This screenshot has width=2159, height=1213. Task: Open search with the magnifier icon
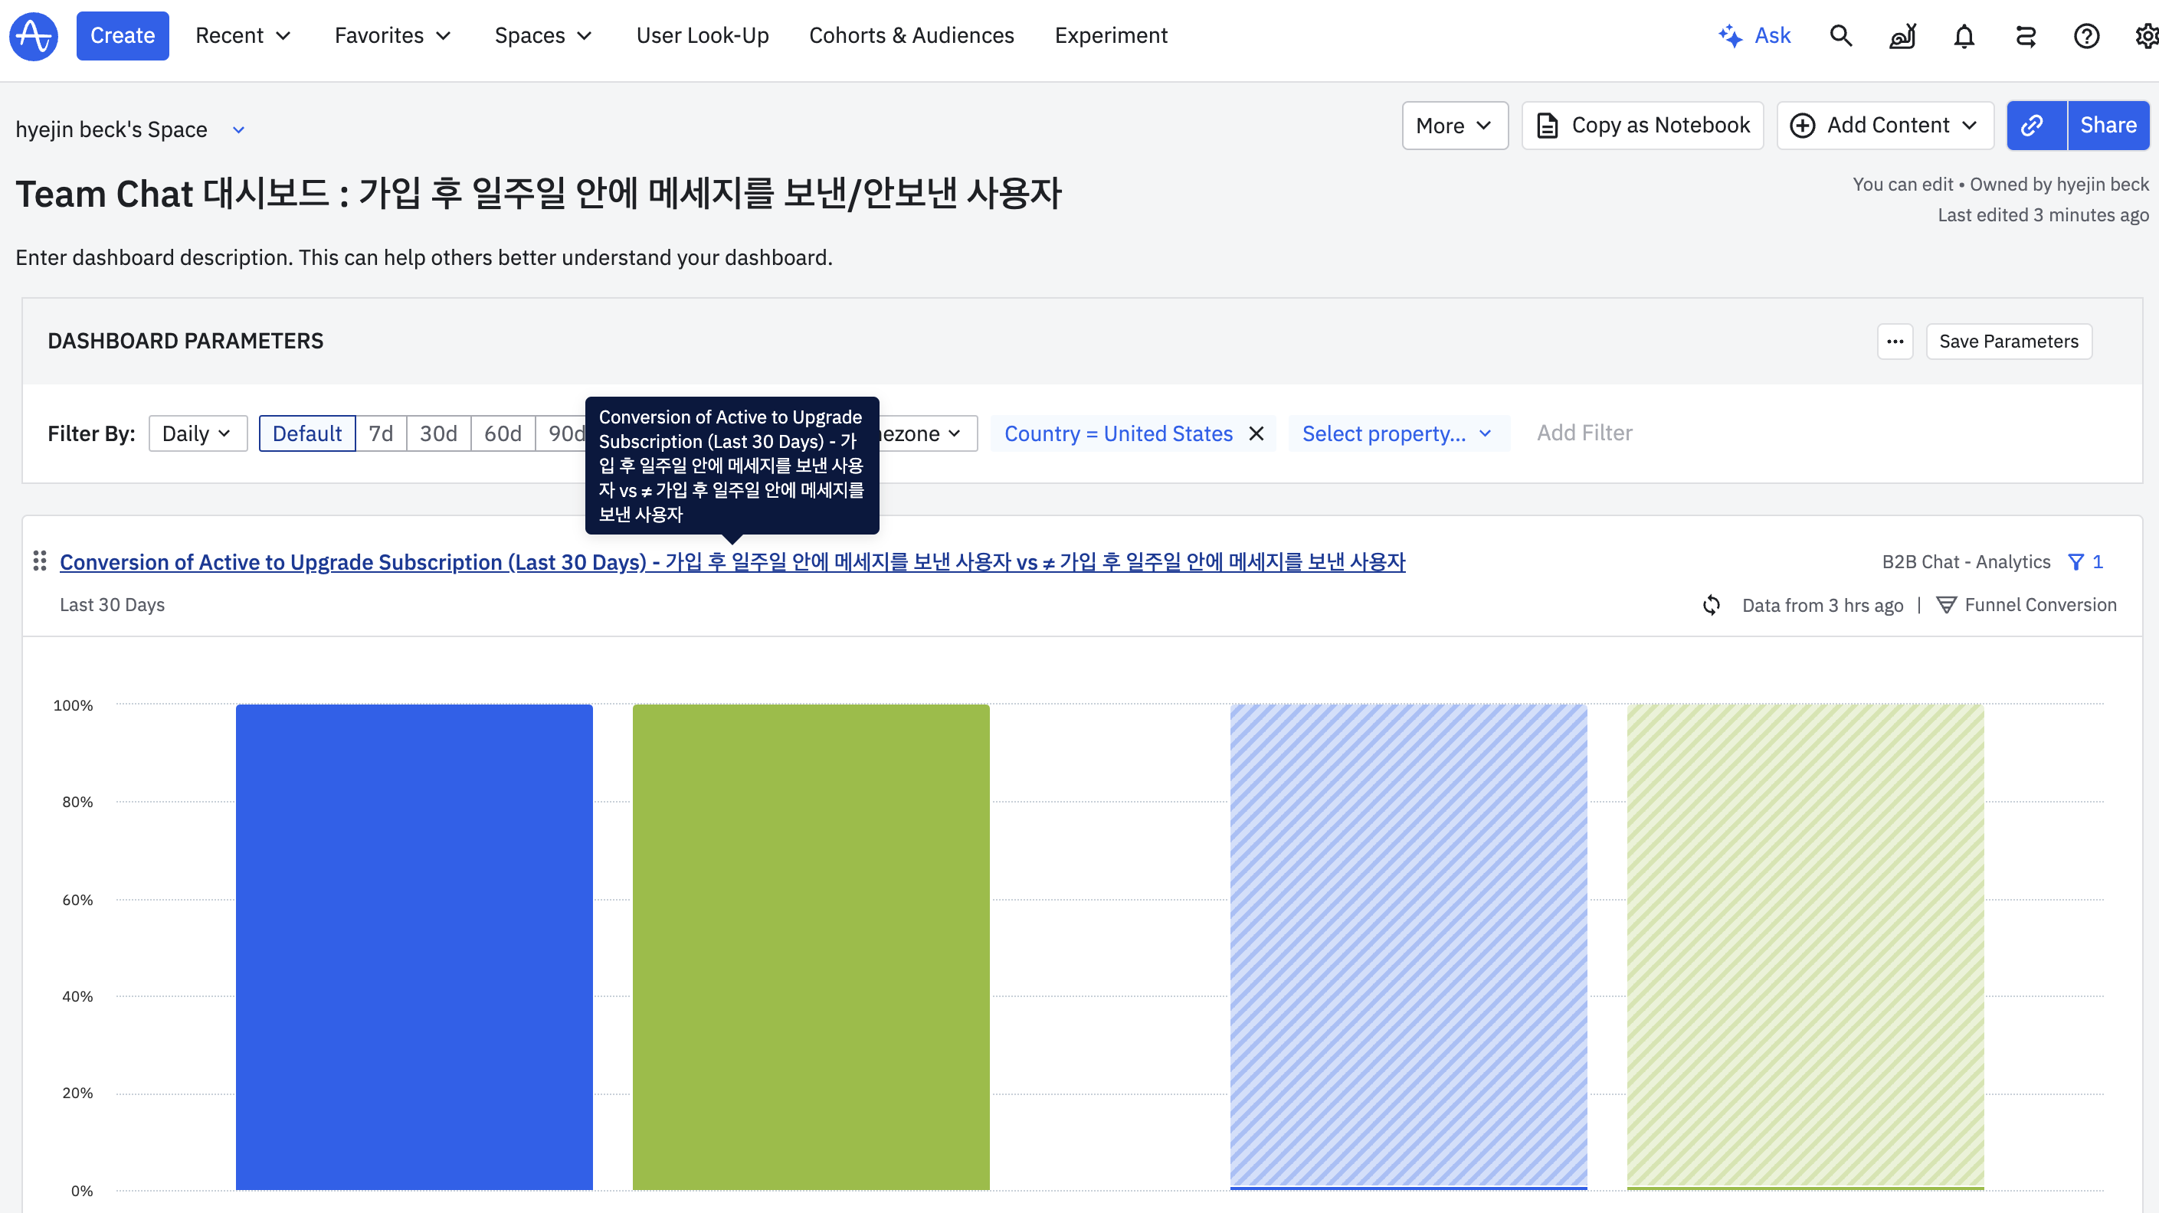(1840, 36)
